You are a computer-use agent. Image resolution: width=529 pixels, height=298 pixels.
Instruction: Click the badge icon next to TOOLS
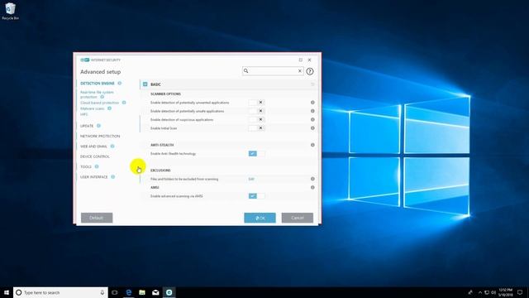97,166
